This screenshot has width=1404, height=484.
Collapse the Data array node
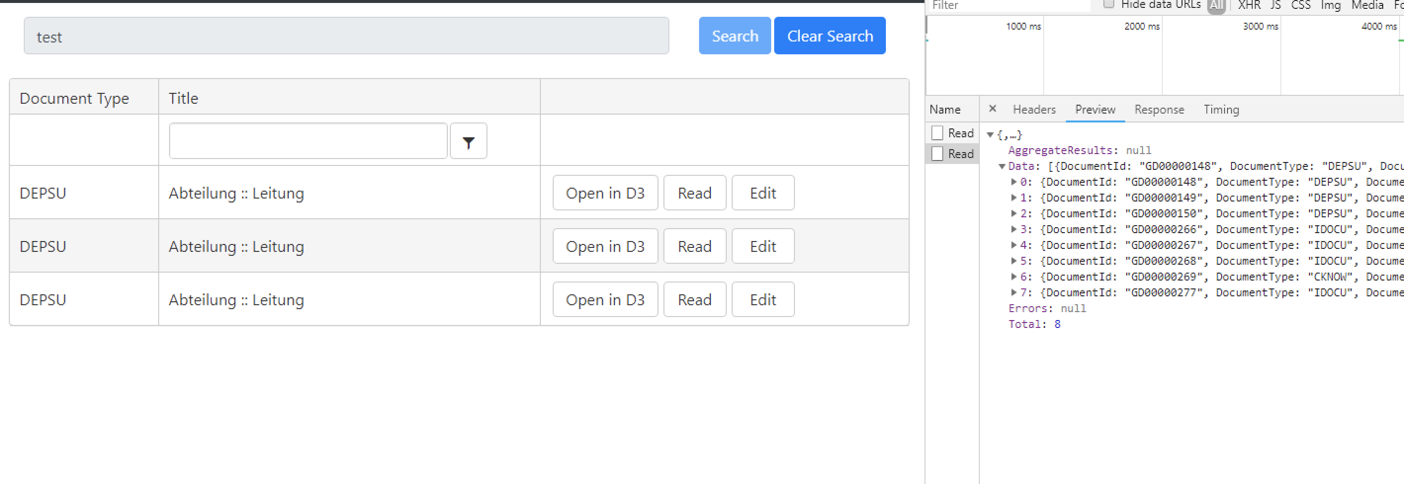click(x=1002, y=166)
